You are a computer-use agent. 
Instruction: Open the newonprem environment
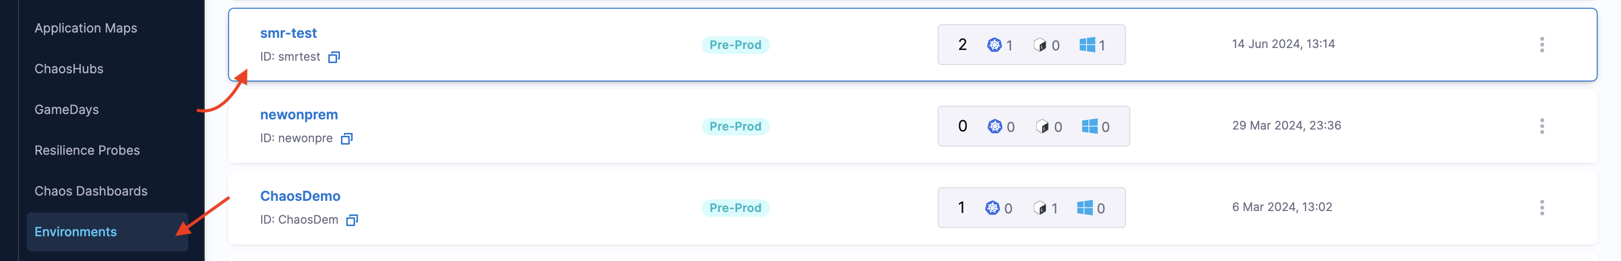coord(299,115)
